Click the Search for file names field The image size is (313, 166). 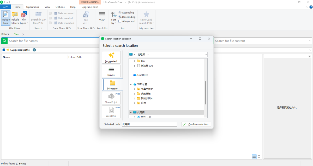click(x=52, y=41)
